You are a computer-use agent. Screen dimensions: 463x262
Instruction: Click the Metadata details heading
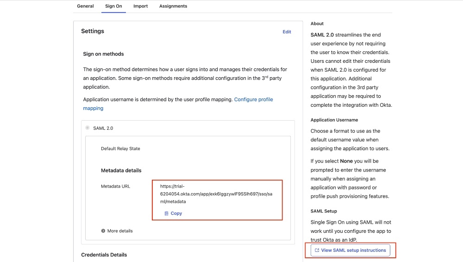[121, 171]
